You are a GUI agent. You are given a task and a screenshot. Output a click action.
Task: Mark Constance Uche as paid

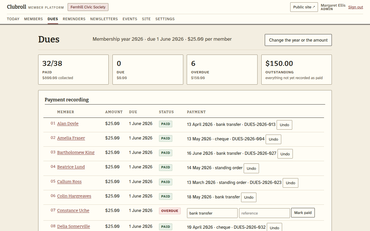[x=303, y=213]
